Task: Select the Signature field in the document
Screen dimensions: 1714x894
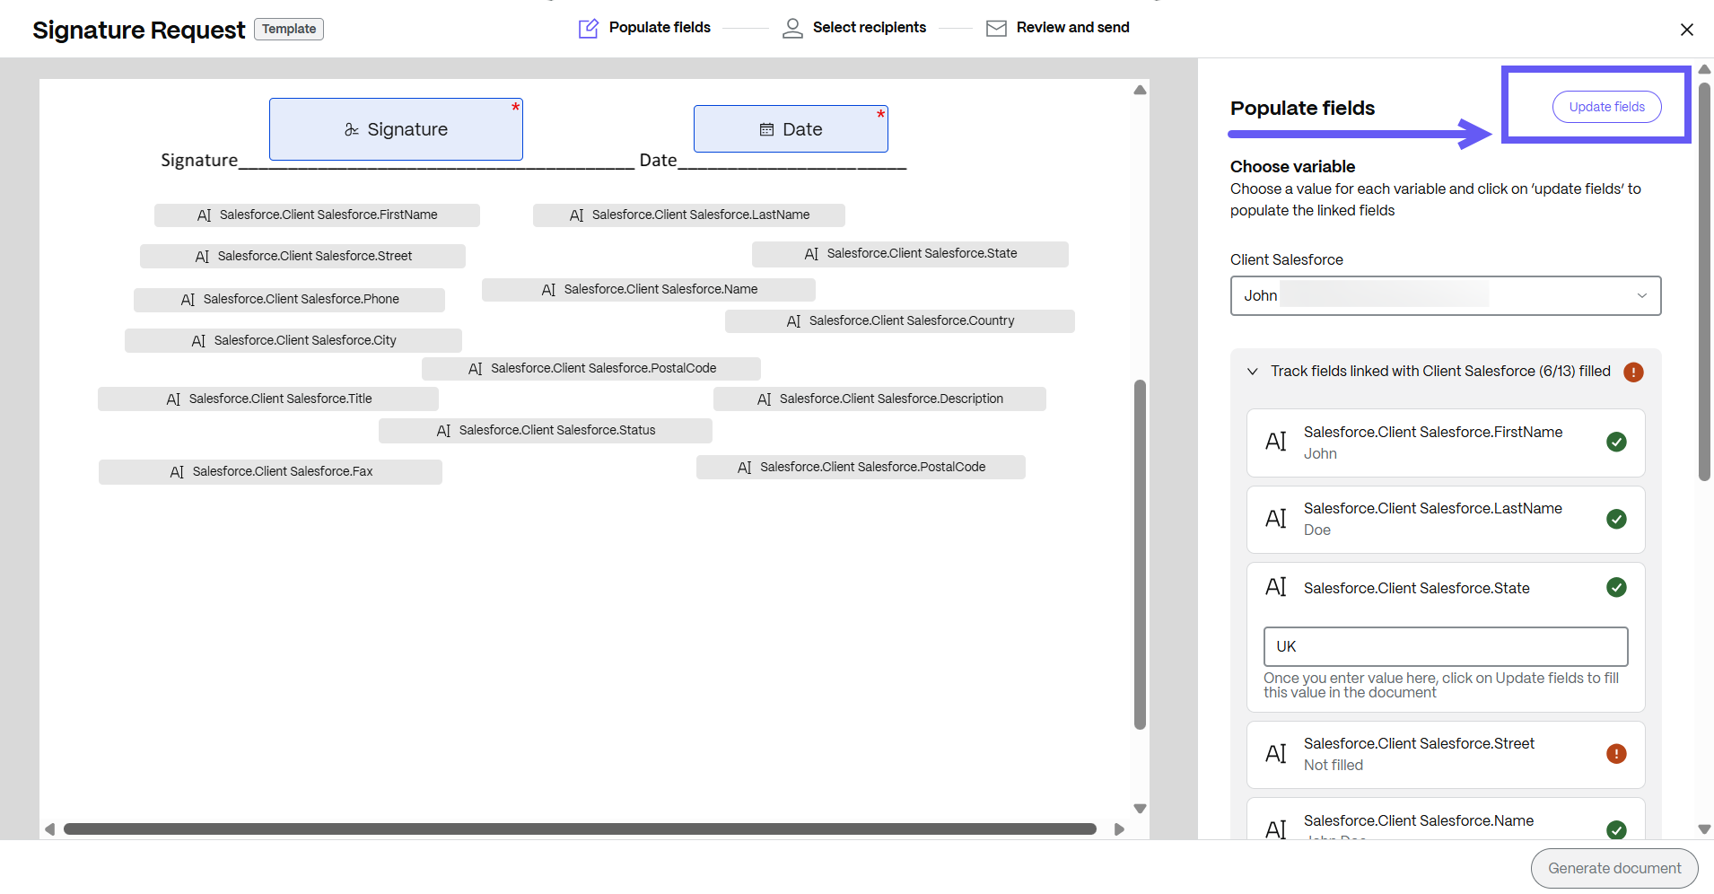Action: (x=396, y=129)
